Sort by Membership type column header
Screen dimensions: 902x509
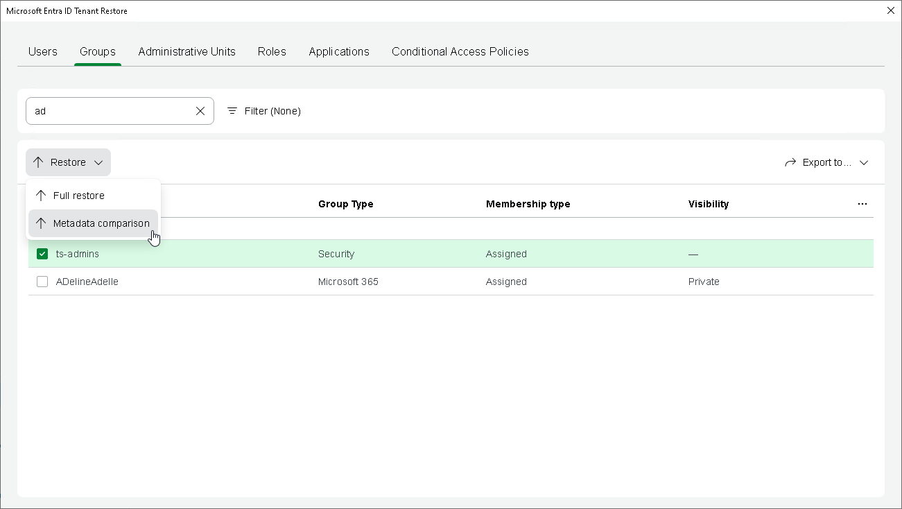click(528, 204)
